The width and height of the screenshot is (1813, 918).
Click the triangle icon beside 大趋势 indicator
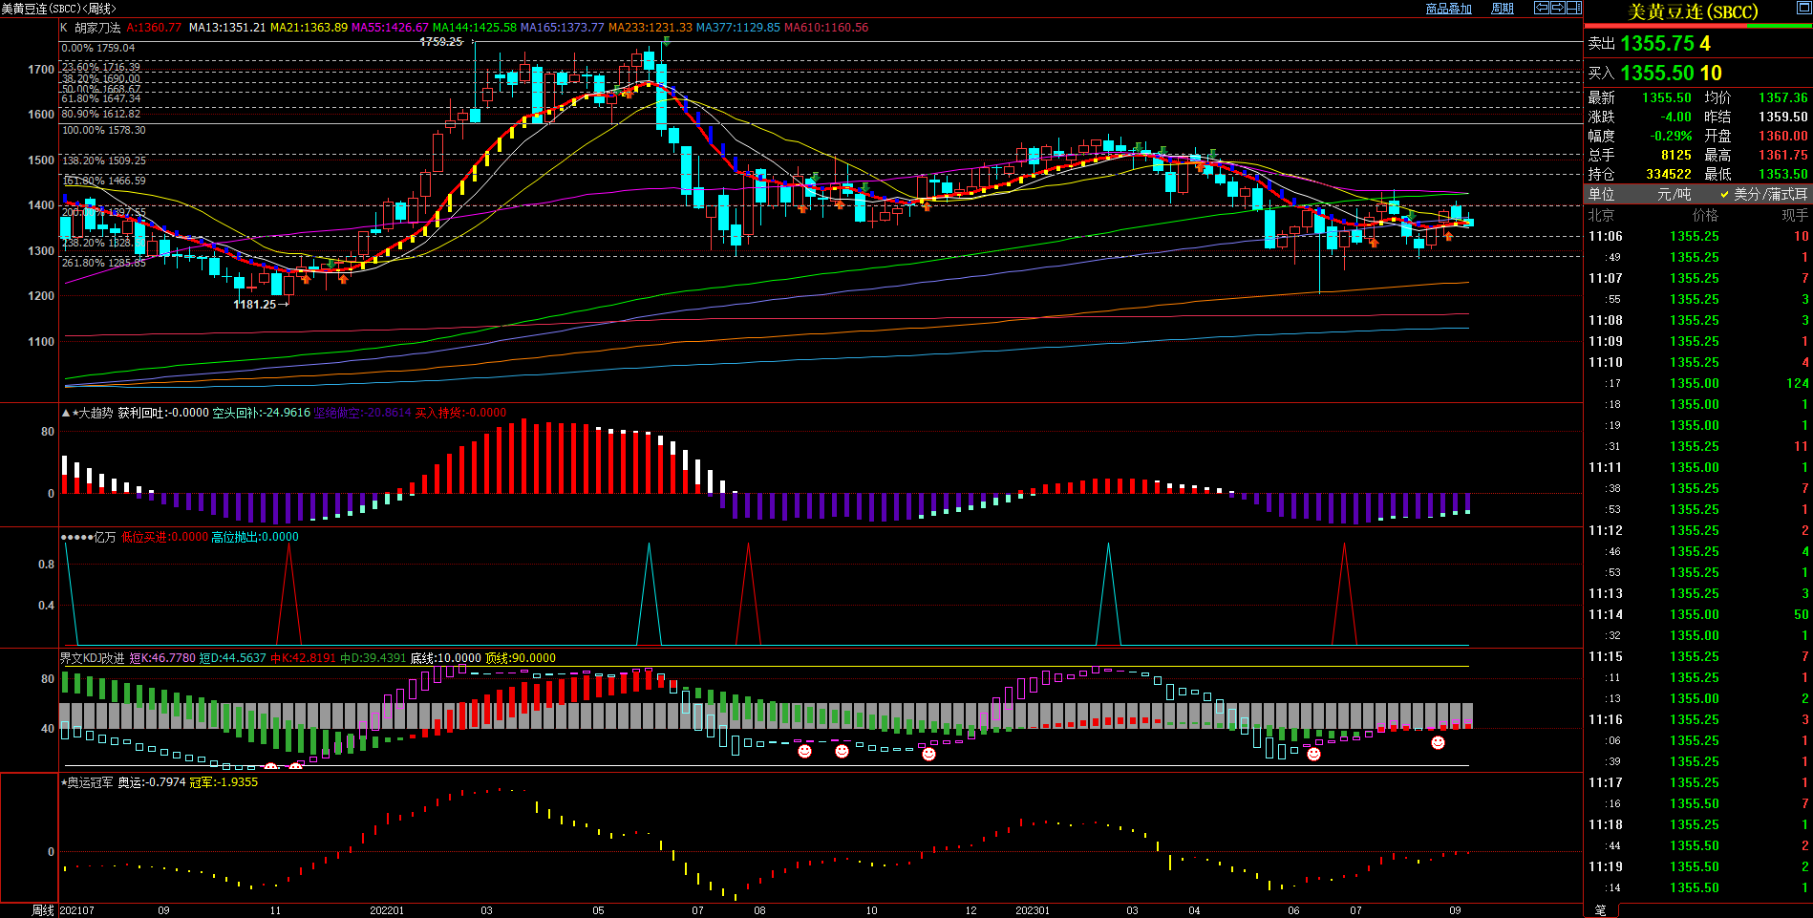[66, 413]
